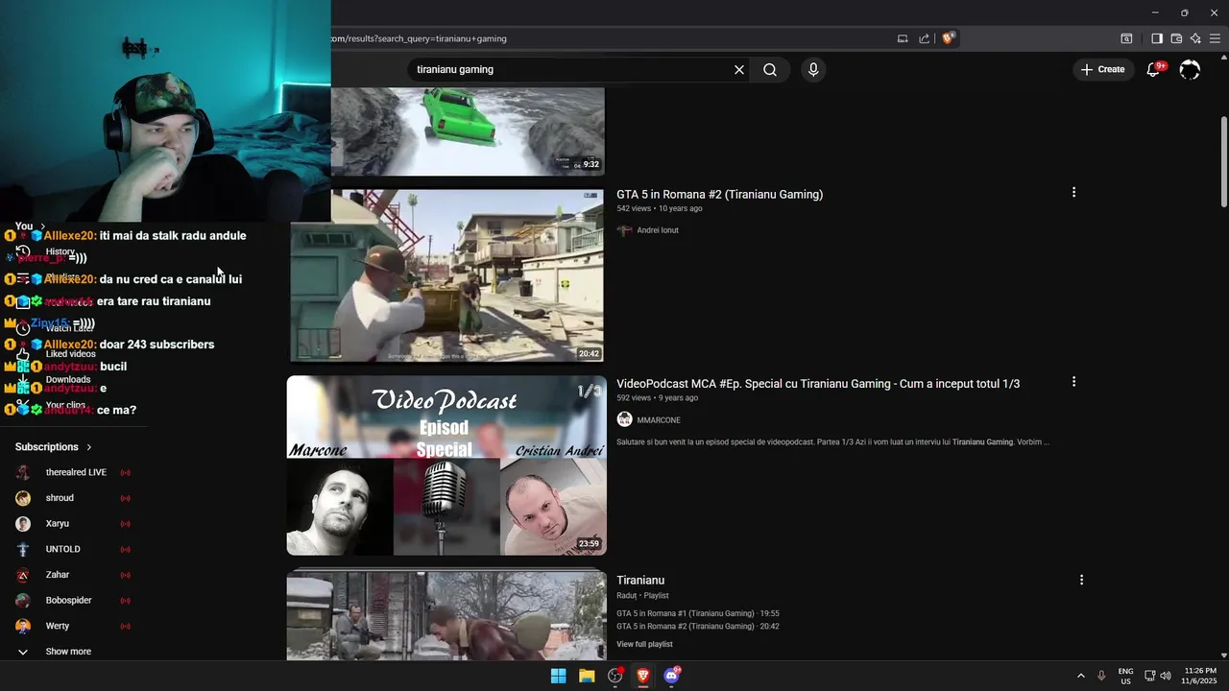The height and width of the screenshot is (691, 1229).
Task: Click the share page icon in the address bar
Action: click(925, 38)
